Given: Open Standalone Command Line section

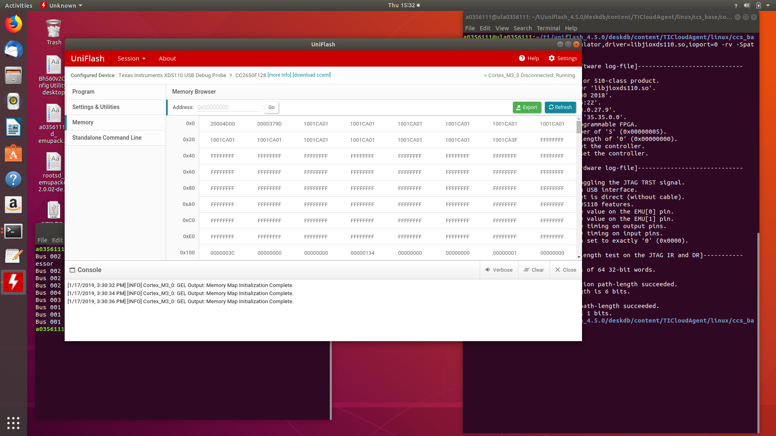Looking at the screenshot, I should pyautogui.click(x=107, y=138).
